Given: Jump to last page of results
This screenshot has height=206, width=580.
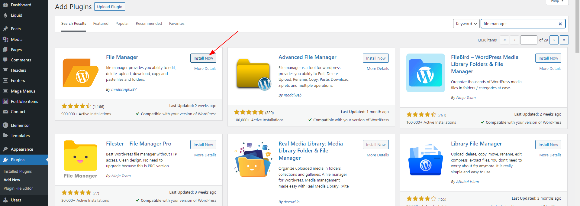Looking at the screenshot, I should (x=564, y=40).
